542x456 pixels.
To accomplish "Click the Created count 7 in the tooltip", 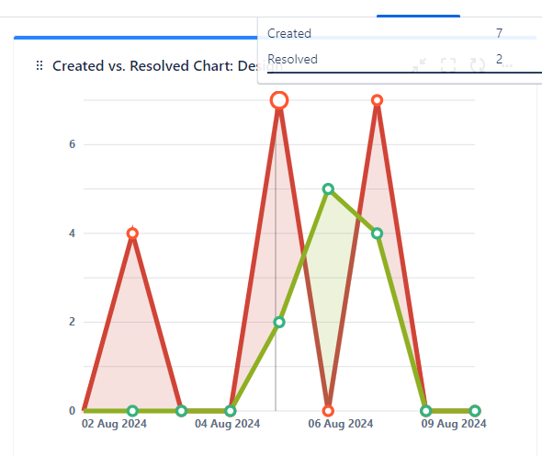I will pos(499,33).
